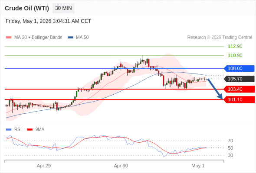256x173 pixels.
Task: Click the Friday, May 1, 2026 timestamp text
Action: [48, 21]
